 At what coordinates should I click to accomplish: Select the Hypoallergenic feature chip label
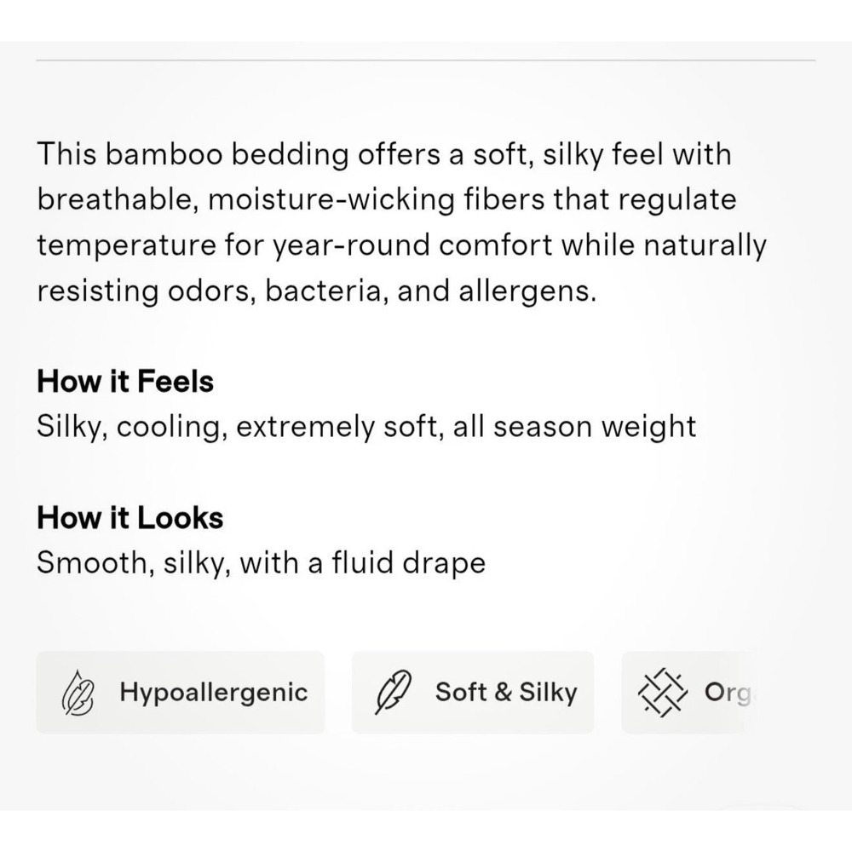pos(214,692)
